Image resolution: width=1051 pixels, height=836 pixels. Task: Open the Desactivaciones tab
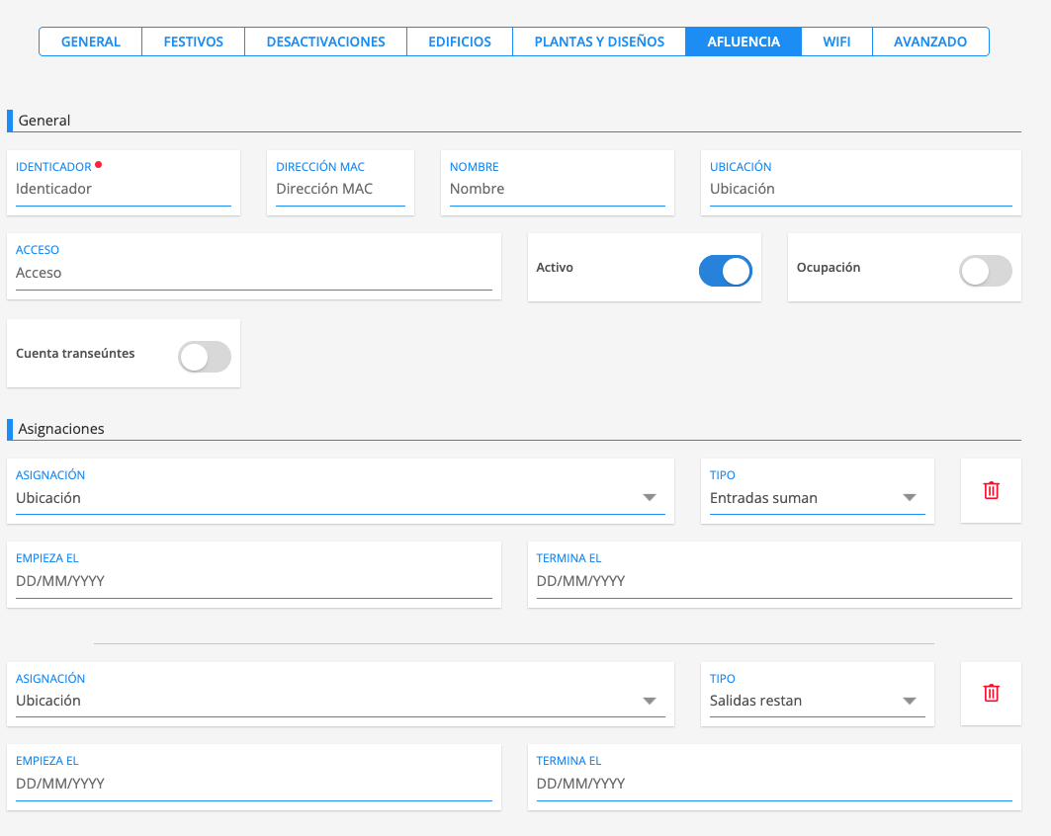[325, 42]
